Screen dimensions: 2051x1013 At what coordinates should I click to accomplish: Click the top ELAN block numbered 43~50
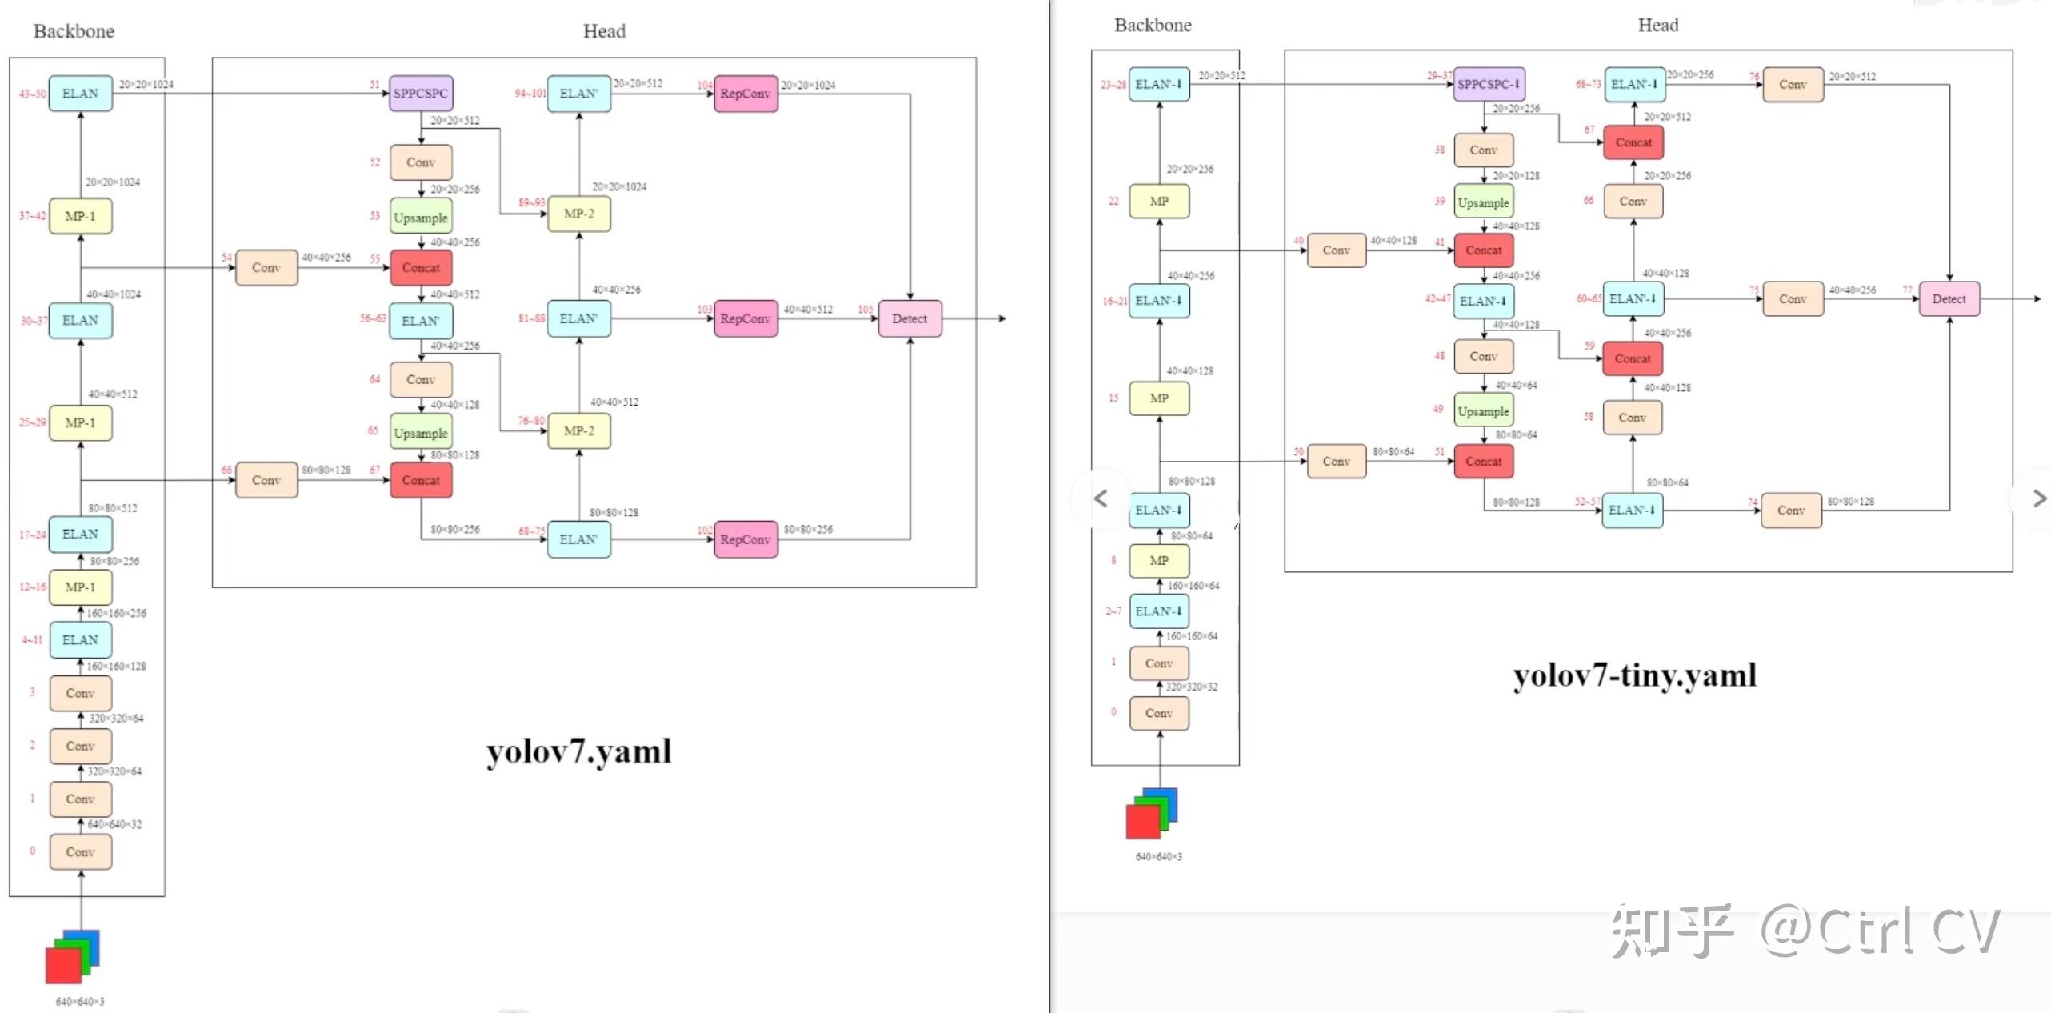[x=80, y=94]
